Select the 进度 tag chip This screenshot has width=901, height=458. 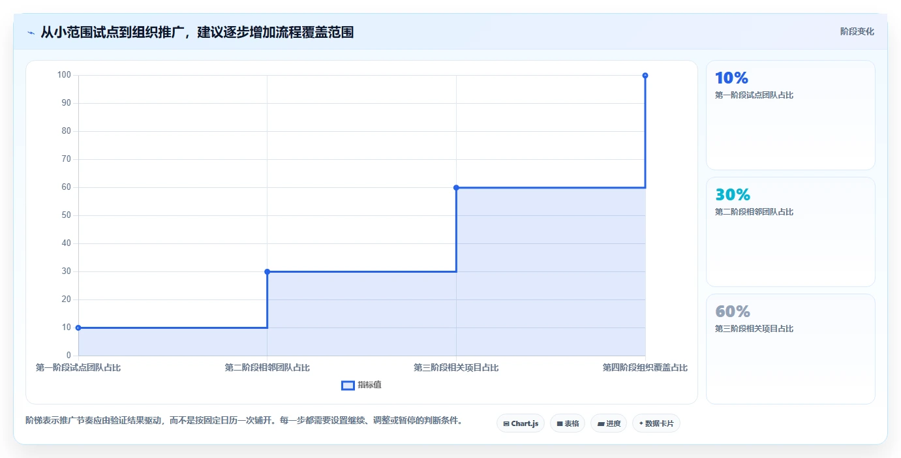point(609,423)
